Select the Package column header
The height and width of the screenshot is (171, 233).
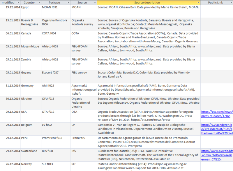click(x=56, y=3)
